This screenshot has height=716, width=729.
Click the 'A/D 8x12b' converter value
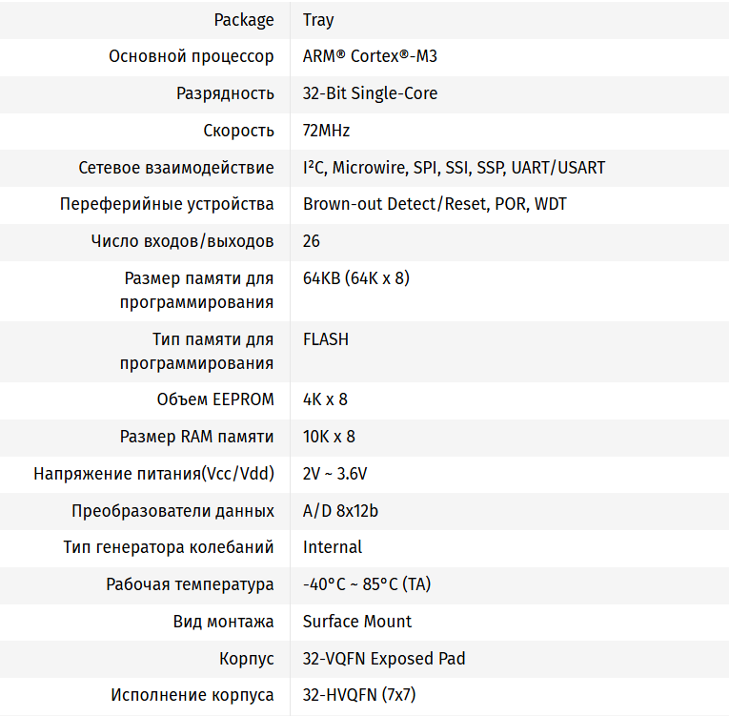tap(340, 511)
